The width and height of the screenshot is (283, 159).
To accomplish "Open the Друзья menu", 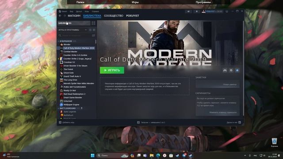I will click(x=79, y=11).
